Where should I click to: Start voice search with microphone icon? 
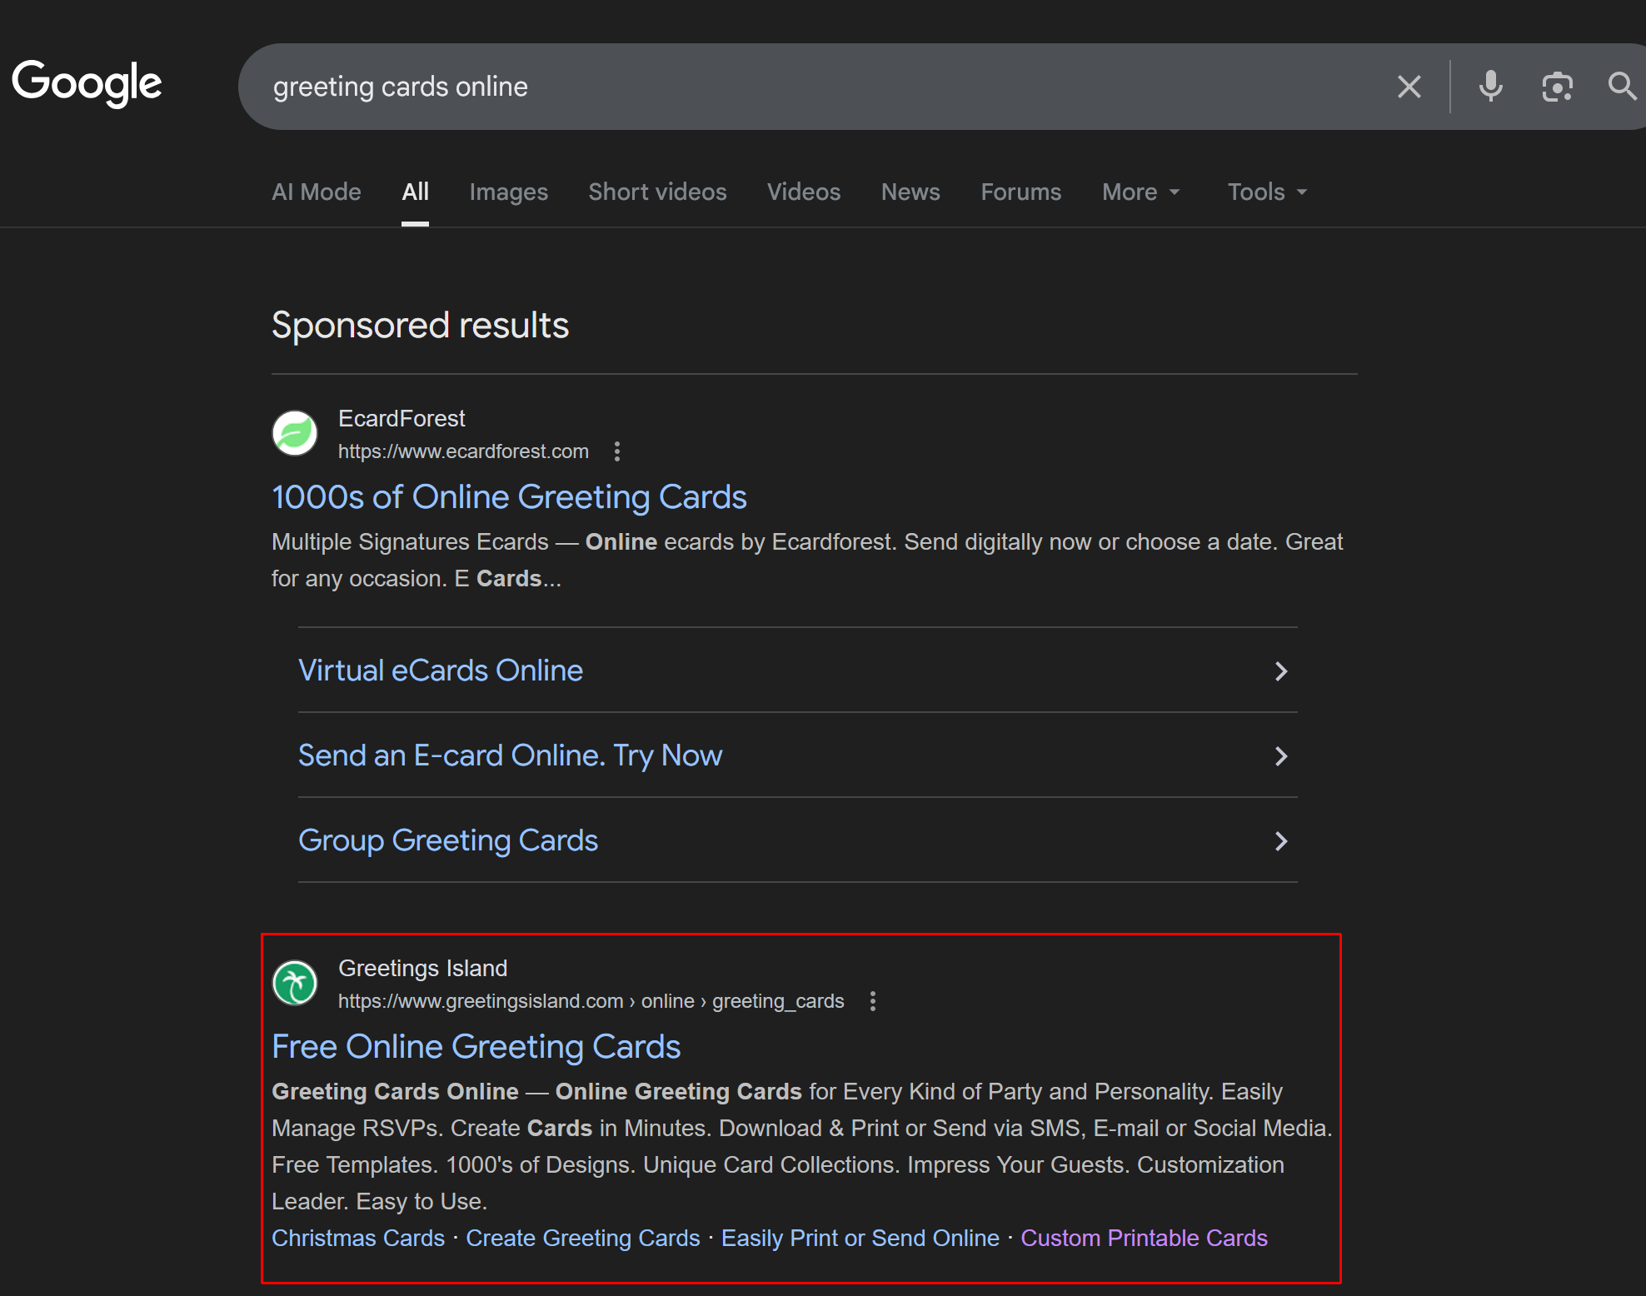click(x=1490, y=87)
